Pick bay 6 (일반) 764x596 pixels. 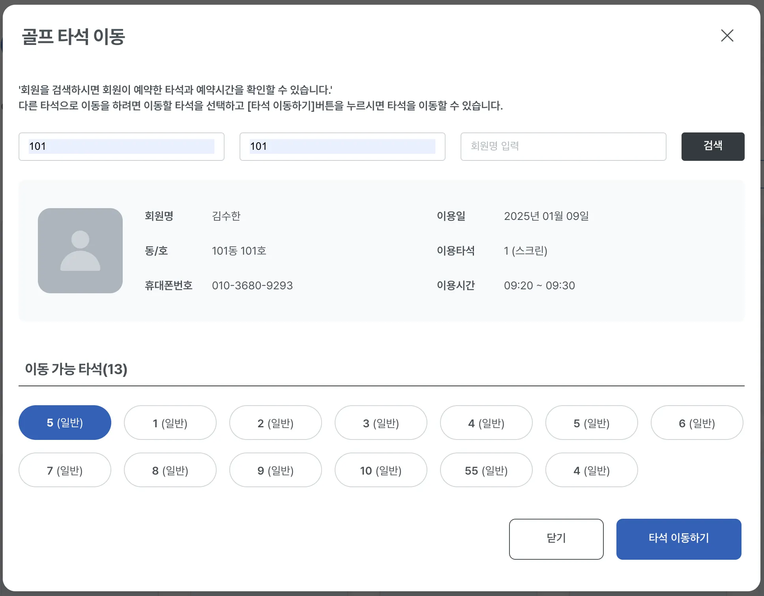click(697, 423)
